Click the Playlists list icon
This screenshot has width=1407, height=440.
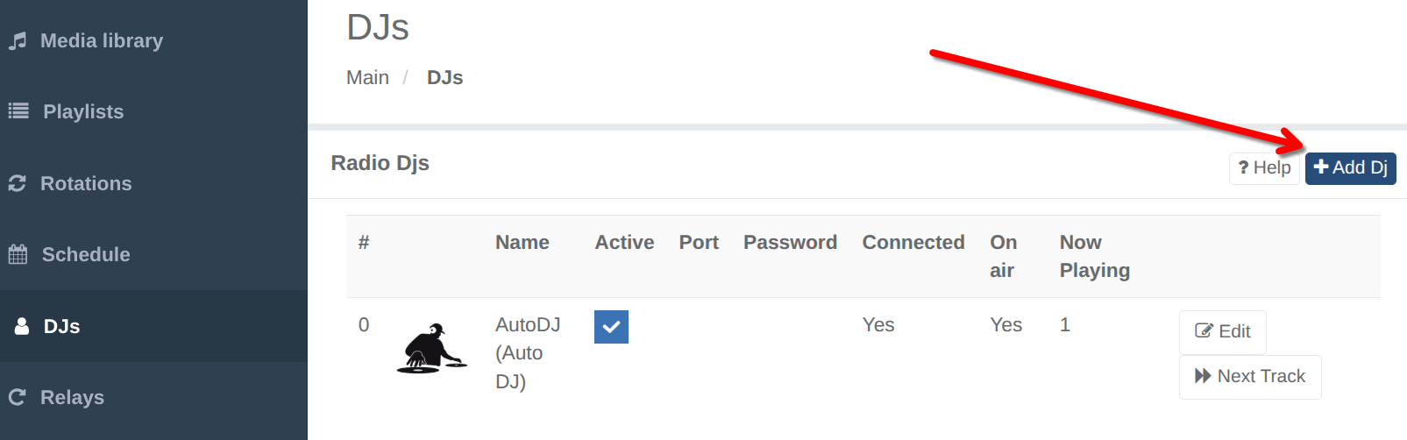coord(18,111)
